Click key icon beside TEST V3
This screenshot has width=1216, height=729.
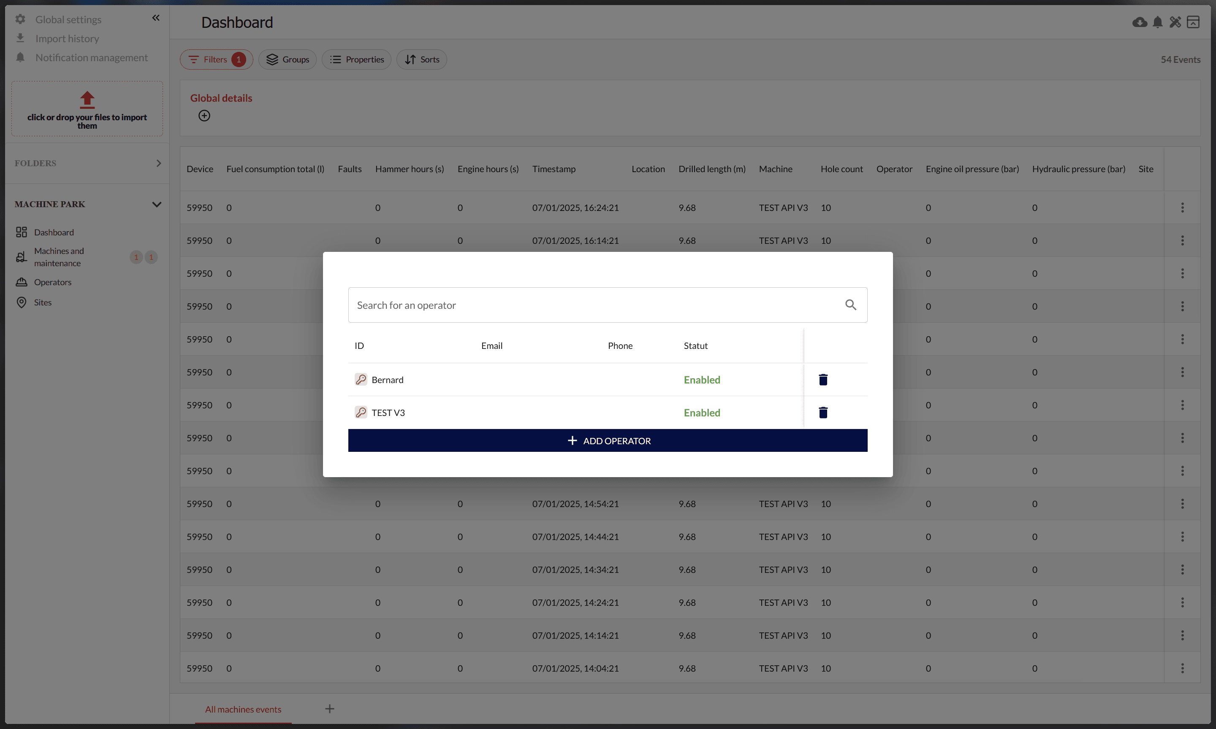(x=361, y=412)
